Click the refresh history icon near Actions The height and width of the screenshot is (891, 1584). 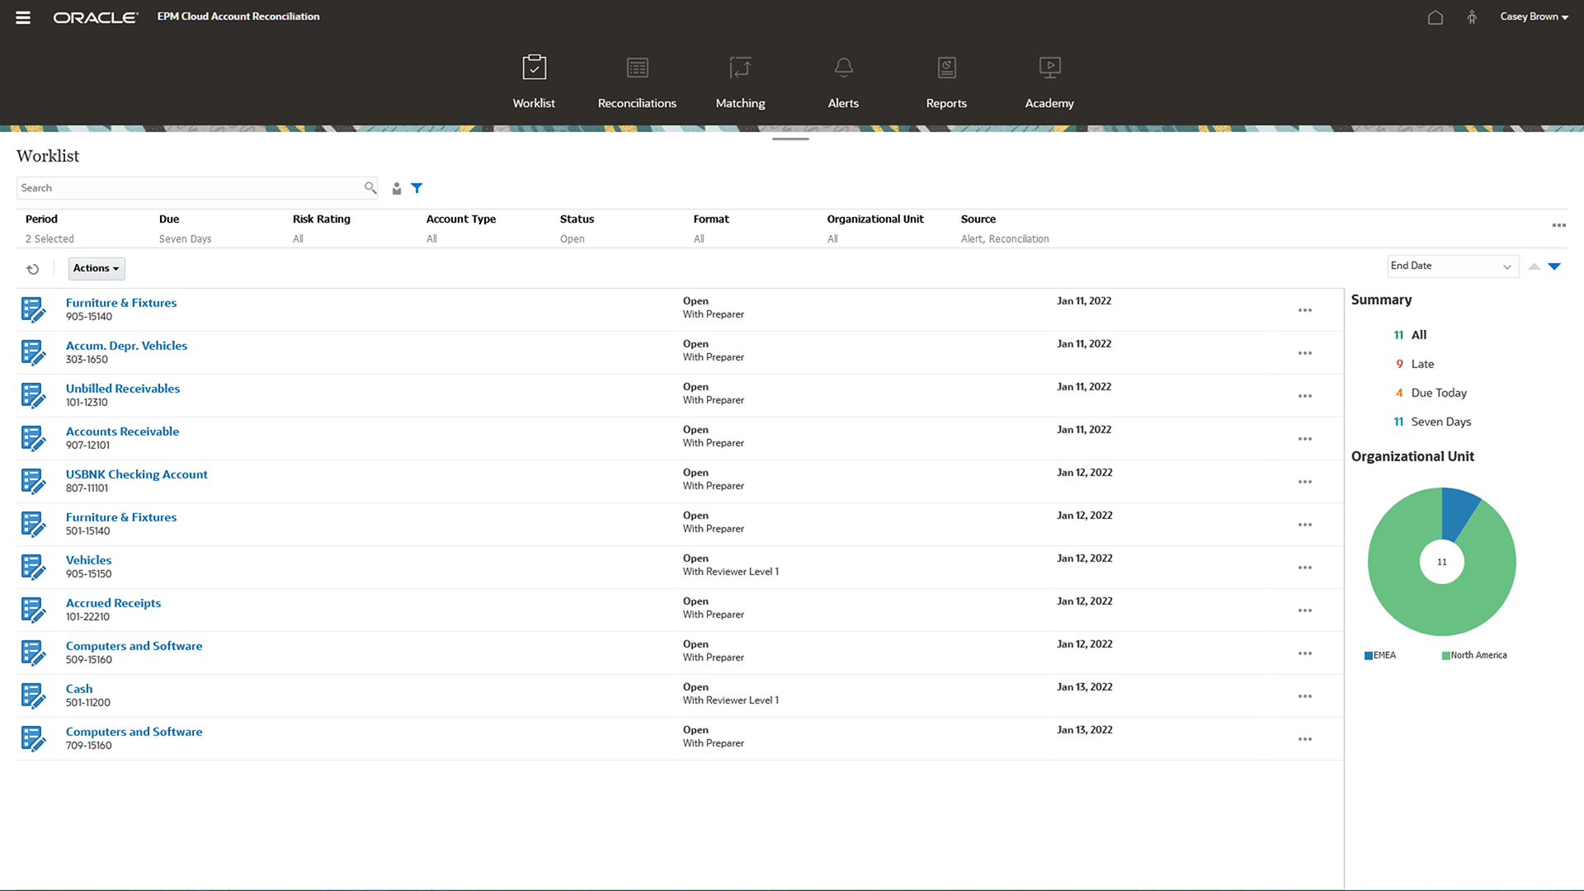click(x=33, y=269)
